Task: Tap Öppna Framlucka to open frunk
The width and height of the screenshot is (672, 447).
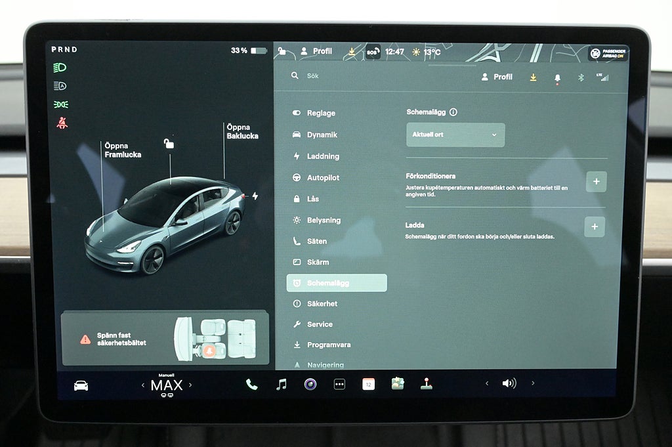Action: pyautogui.click(x=122, y=150)
